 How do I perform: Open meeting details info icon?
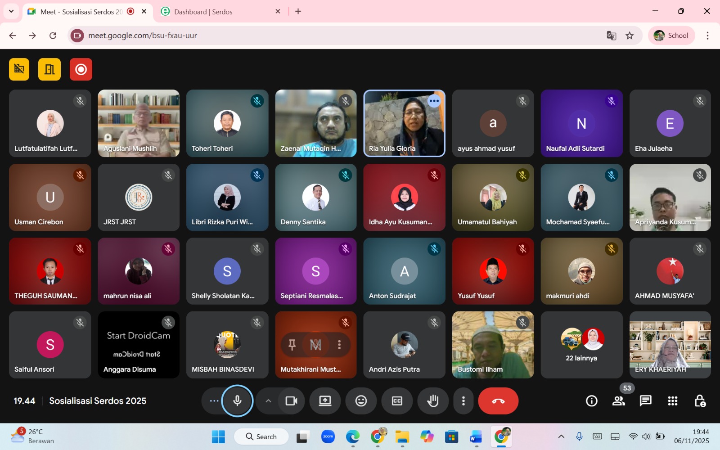tap(591, 400)
